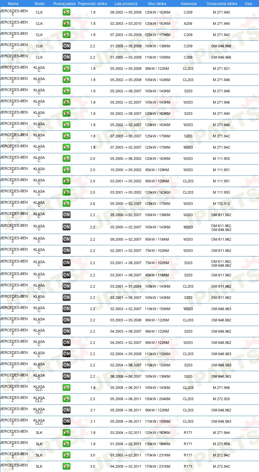Select production years 05.2000 -> 06.2002
Viewport: 259px width, 472px height.
126,159
